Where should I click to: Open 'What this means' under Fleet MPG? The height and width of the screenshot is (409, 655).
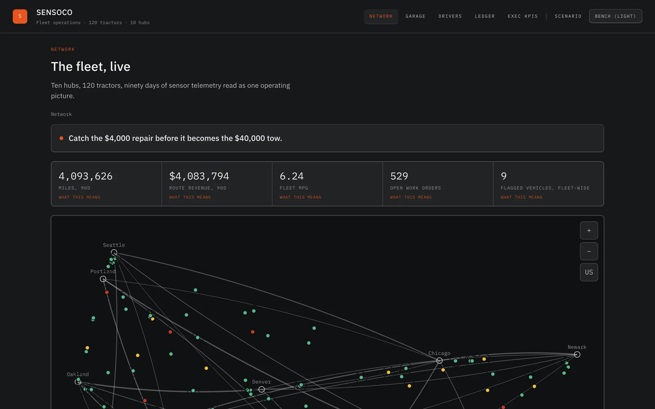[x=300, y=198]
